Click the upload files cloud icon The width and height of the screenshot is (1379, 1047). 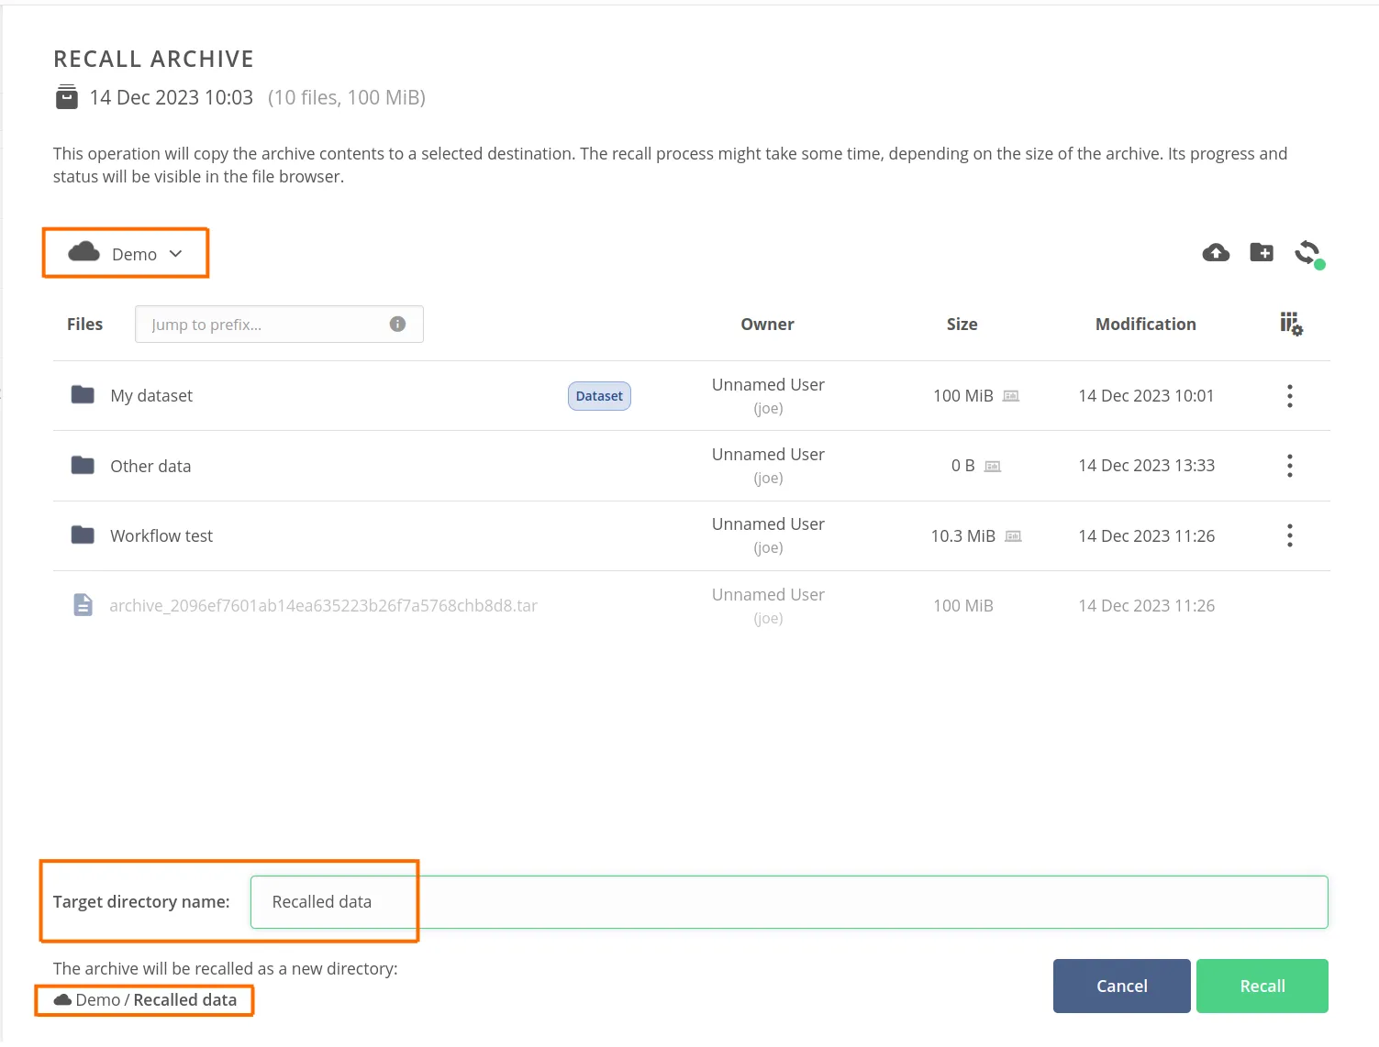tap(1216, 253)
